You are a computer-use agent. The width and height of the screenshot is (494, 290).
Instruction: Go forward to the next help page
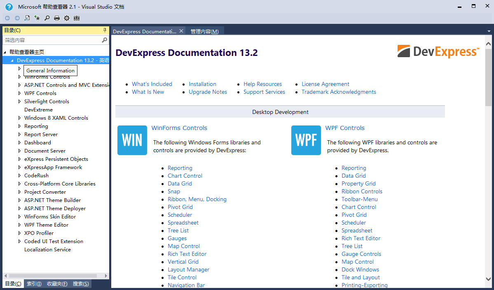(17, 18)
